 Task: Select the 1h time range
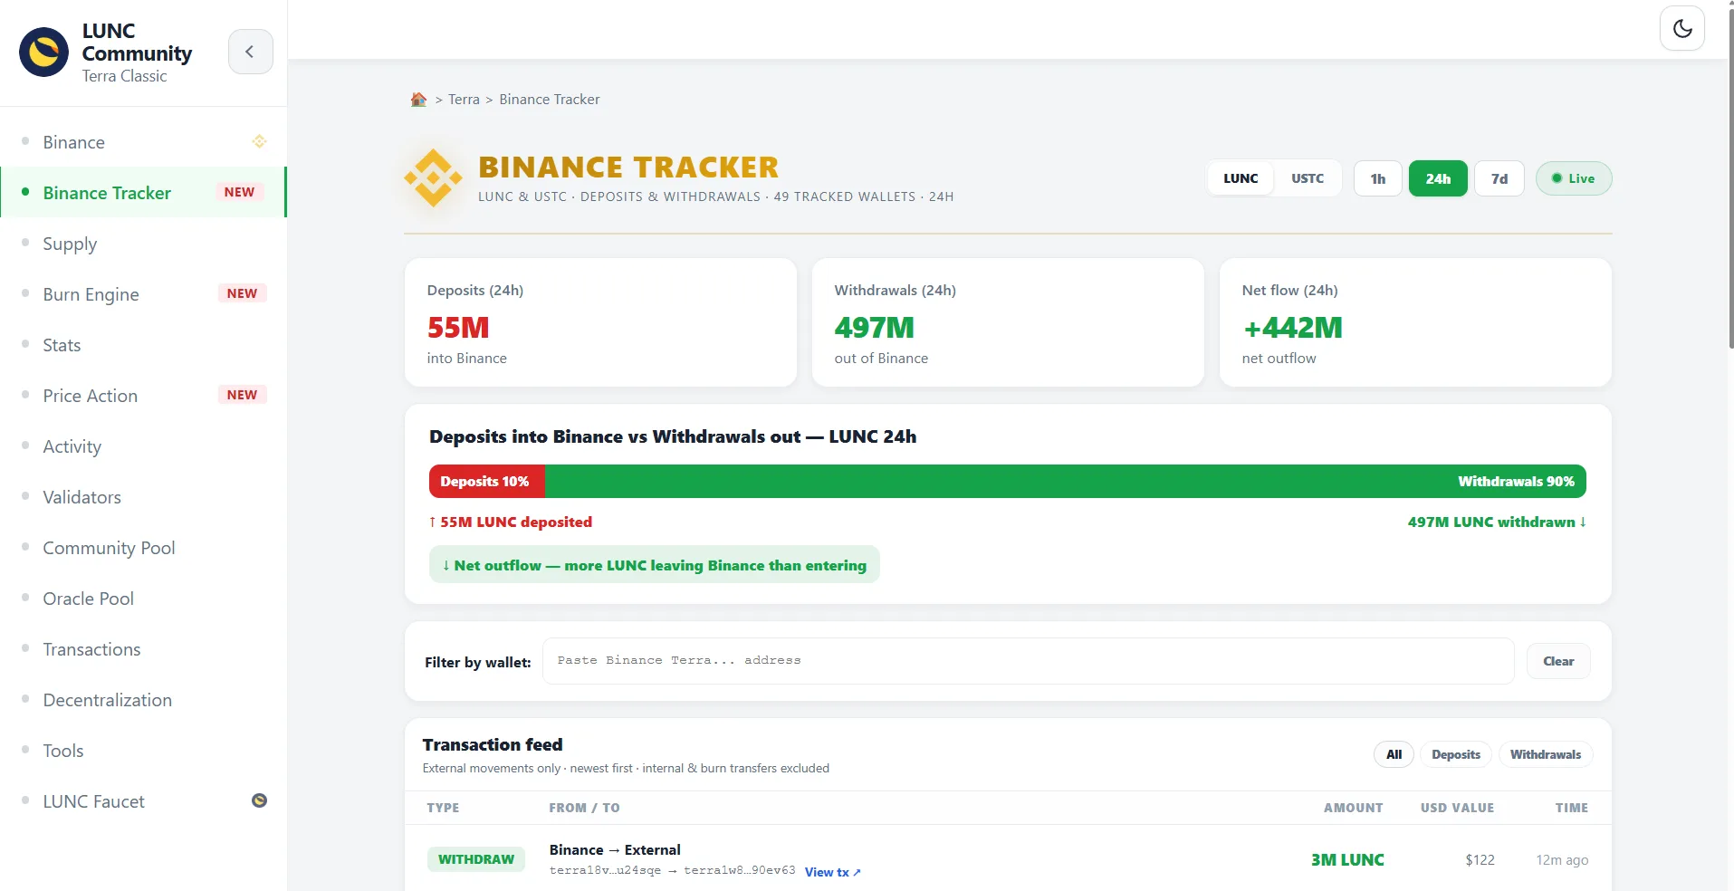(1377, 178)
